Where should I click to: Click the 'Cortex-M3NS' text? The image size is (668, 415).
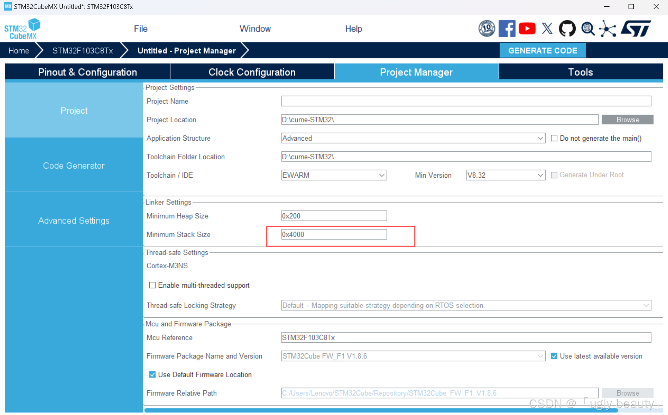167,266
